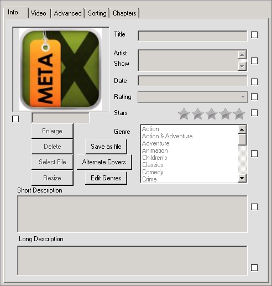Image resolution: width=272 pixels, height=286 pixels.
Task: Toggle the checkbox next to Rating
Action: point(254,97)
